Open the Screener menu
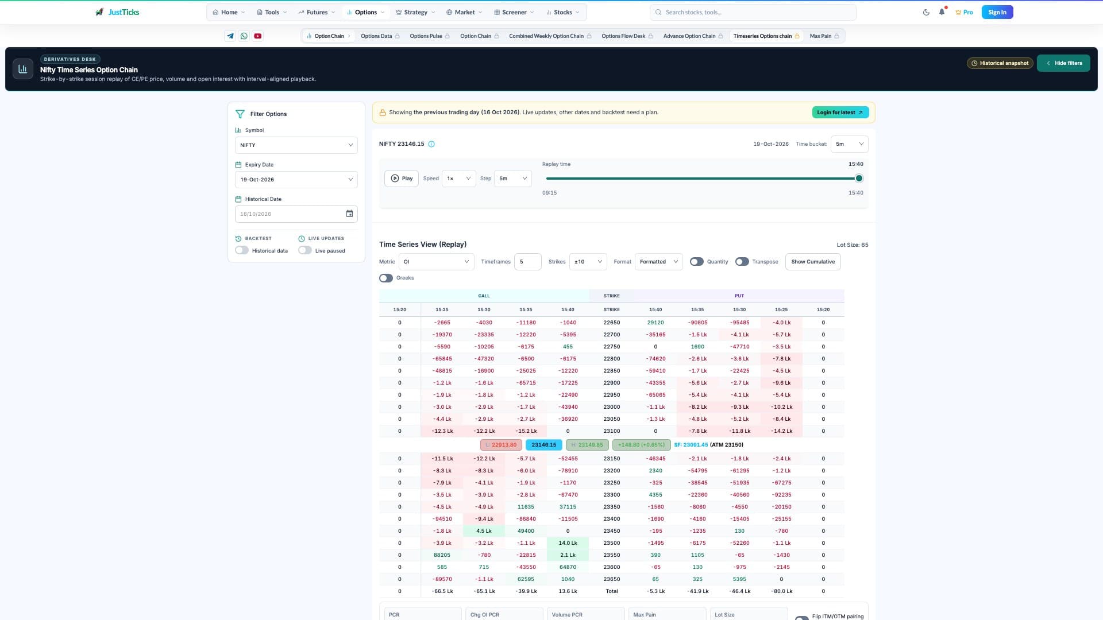 (514, 12)
